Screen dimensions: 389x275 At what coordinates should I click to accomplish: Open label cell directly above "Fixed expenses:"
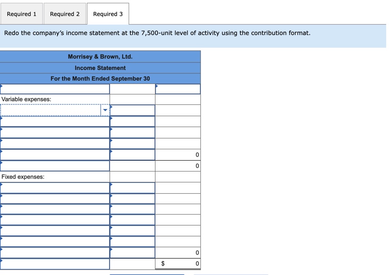pyautogui.click(x=55, y=166)
